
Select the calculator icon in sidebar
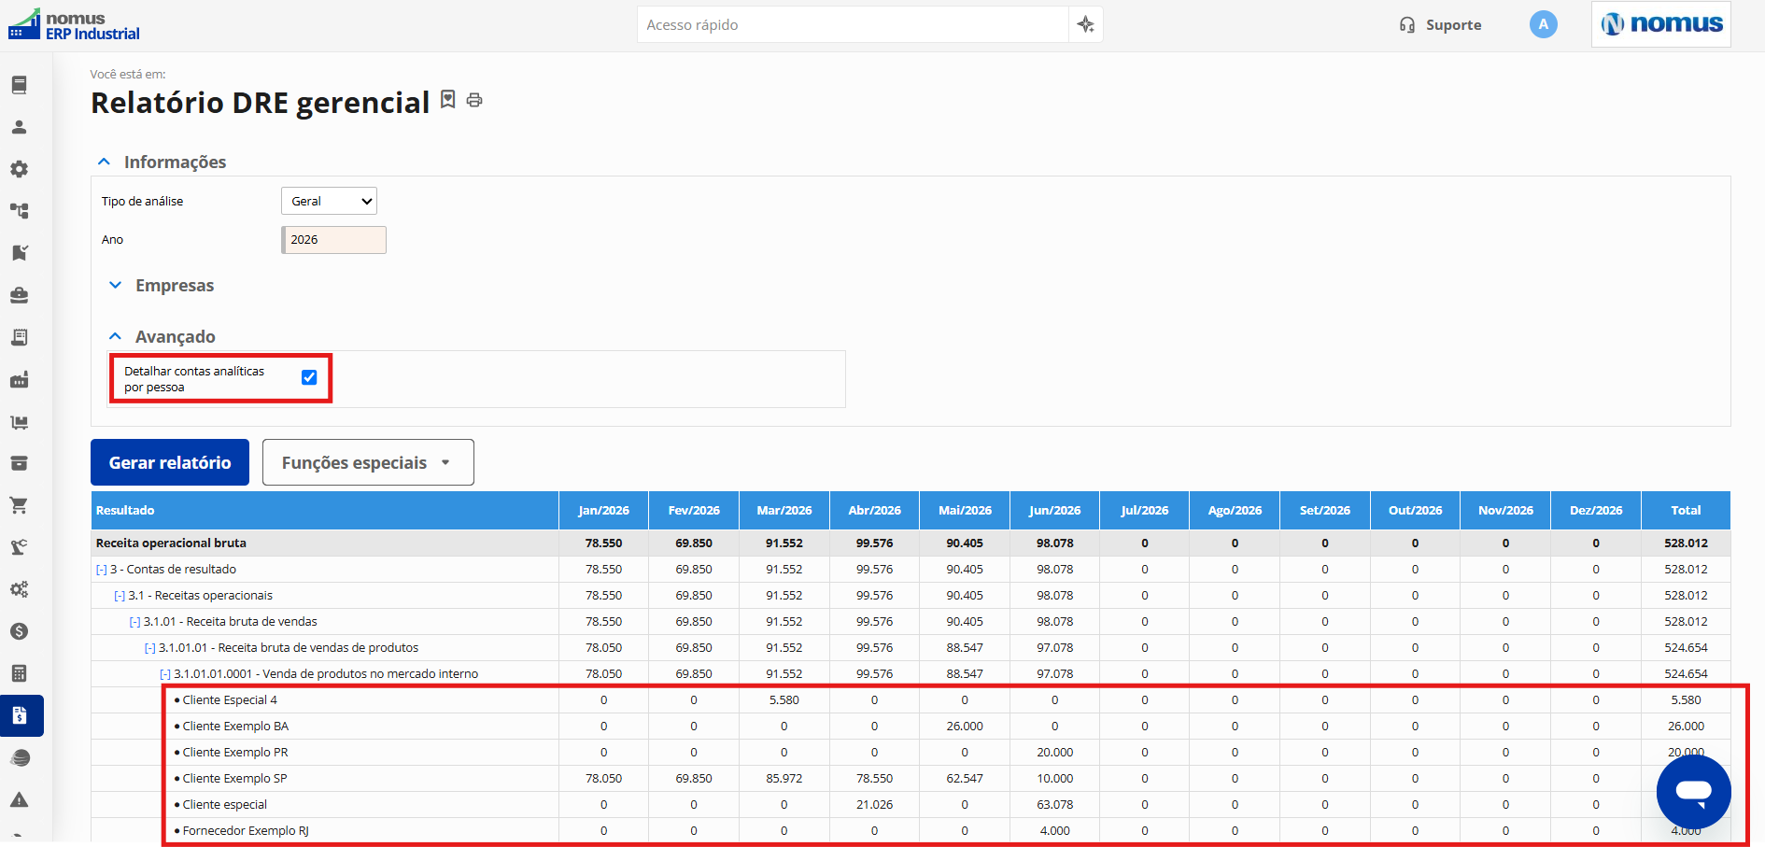coord(19,673)
